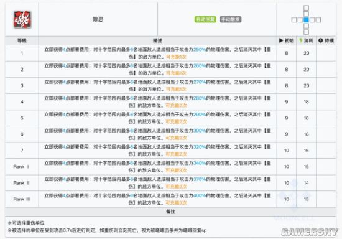Select the Rank II row label
This screenshot has height=239, width=342.
[21, 183]
